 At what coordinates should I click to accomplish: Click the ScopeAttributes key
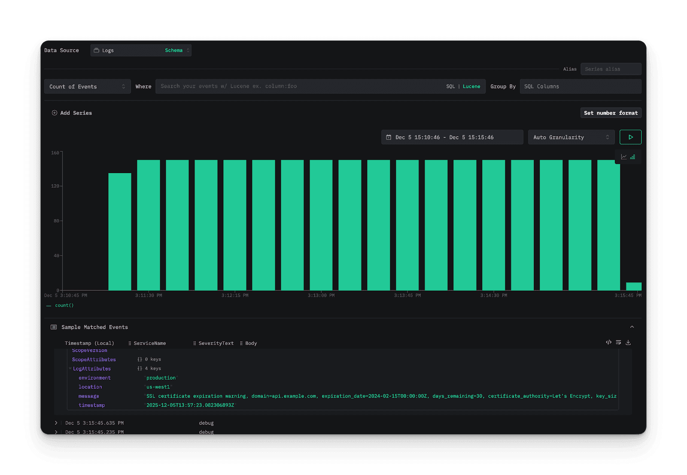click(94, 359)
